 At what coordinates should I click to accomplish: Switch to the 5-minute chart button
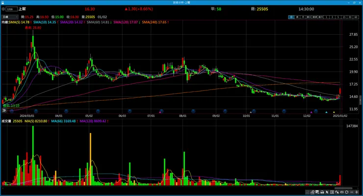(338, 17)
